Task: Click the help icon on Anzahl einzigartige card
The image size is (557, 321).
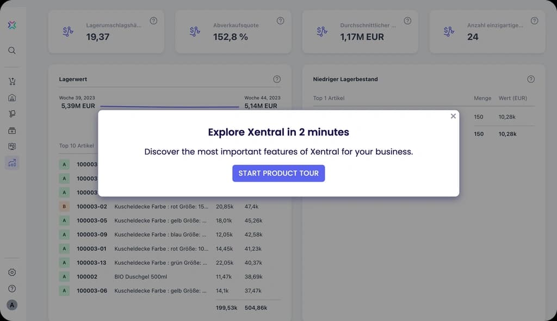Action: point(534,21)
